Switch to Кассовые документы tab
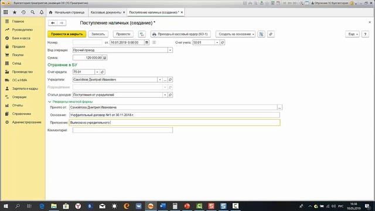The width and height of the screenshot is (375, 211). [105, 12]
